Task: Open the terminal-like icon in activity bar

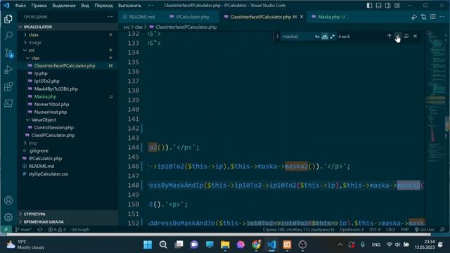Action: 8,103
